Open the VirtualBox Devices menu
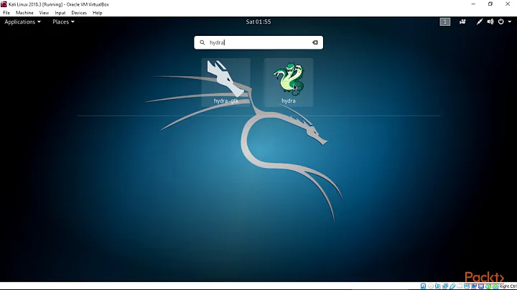The image size is (517, 290). [x=79, y=13]
